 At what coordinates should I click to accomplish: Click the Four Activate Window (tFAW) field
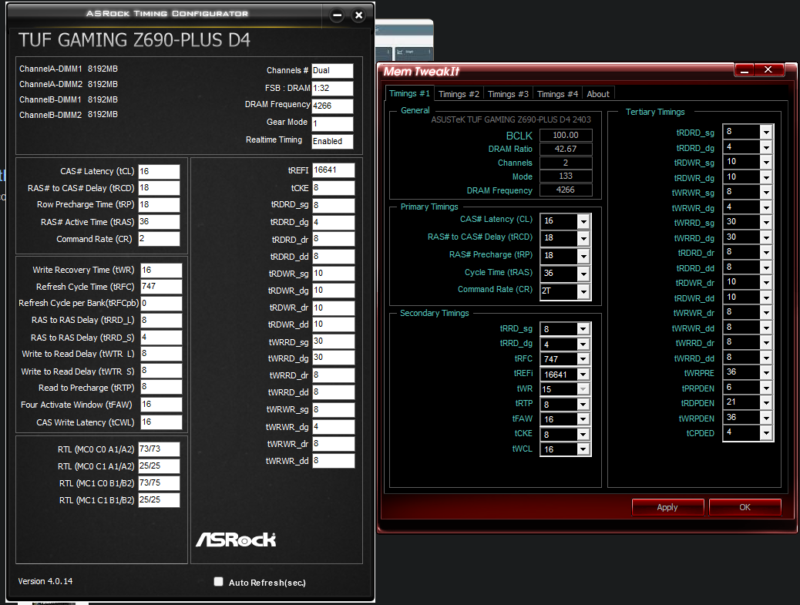tap(161, 405)
